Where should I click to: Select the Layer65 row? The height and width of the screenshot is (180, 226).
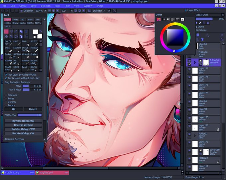(x=204, y=103)
